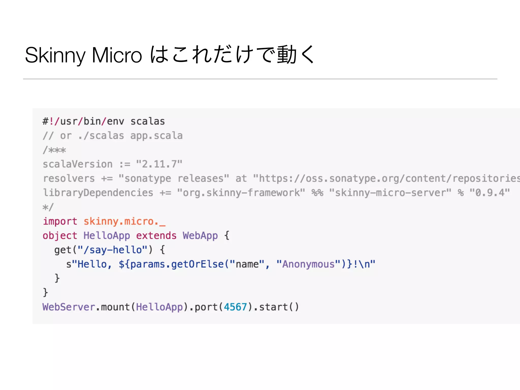Viewport: 520px width, 390px height.
Task: Click the version string "0.9.4"
Action: pyautogui.click(x=490, y=193)
